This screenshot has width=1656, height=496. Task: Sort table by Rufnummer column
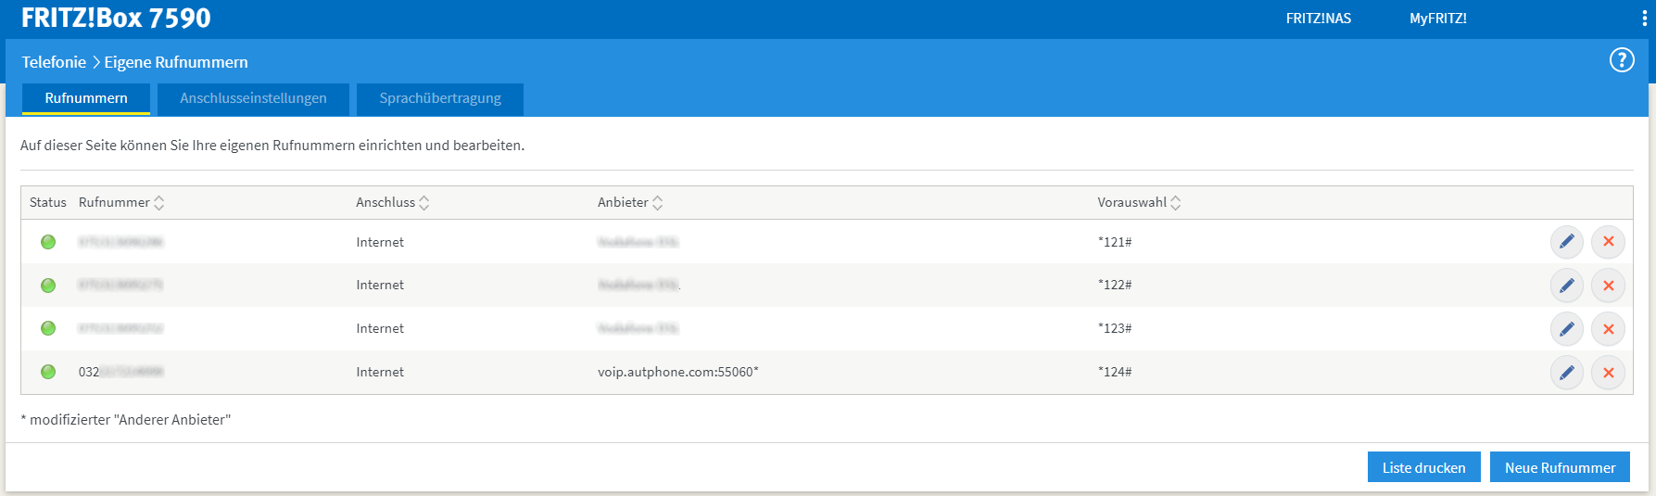click(x=158, y=203)
